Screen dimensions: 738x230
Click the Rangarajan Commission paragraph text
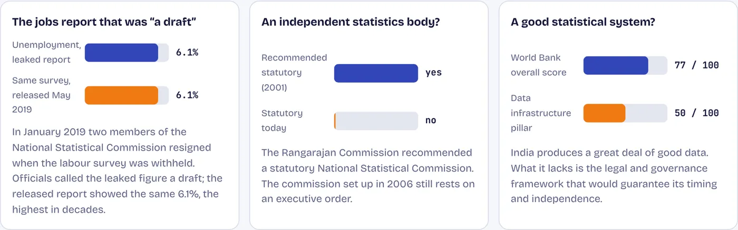(368, 176)
